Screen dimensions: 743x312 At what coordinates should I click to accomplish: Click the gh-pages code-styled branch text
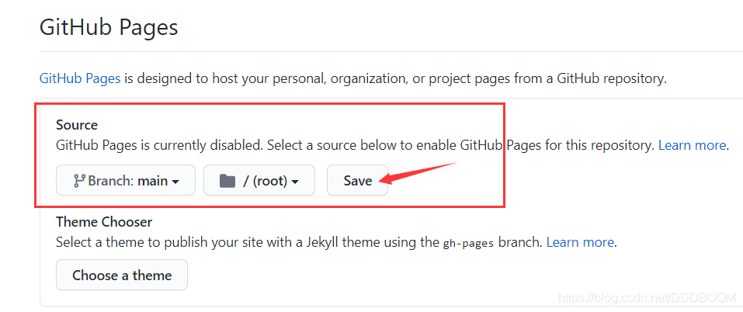(469, 244)
